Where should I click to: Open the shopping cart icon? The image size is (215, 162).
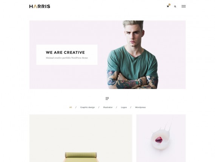click(x=167, y=6)
